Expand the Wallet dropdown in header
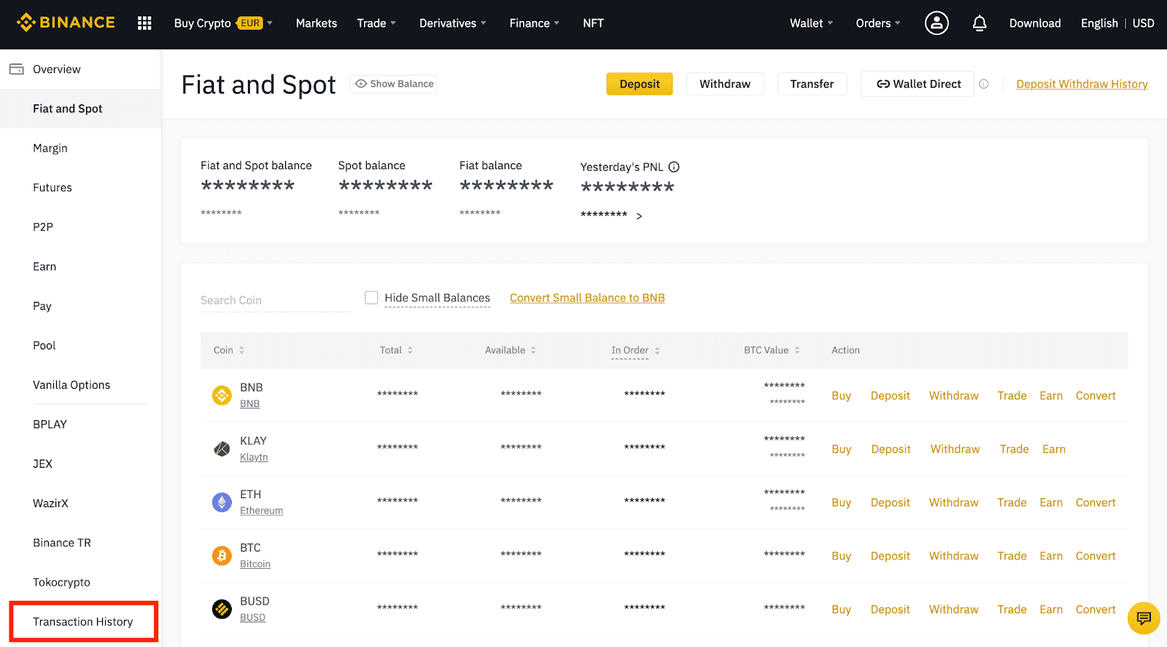The image size is (1167, 647). (811, 23)
